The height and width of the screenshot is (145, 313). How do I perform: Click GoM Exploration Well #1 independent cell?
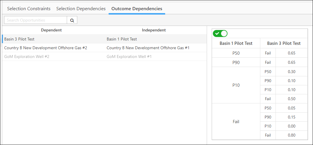pyautogui.click(x=129, y=56)
